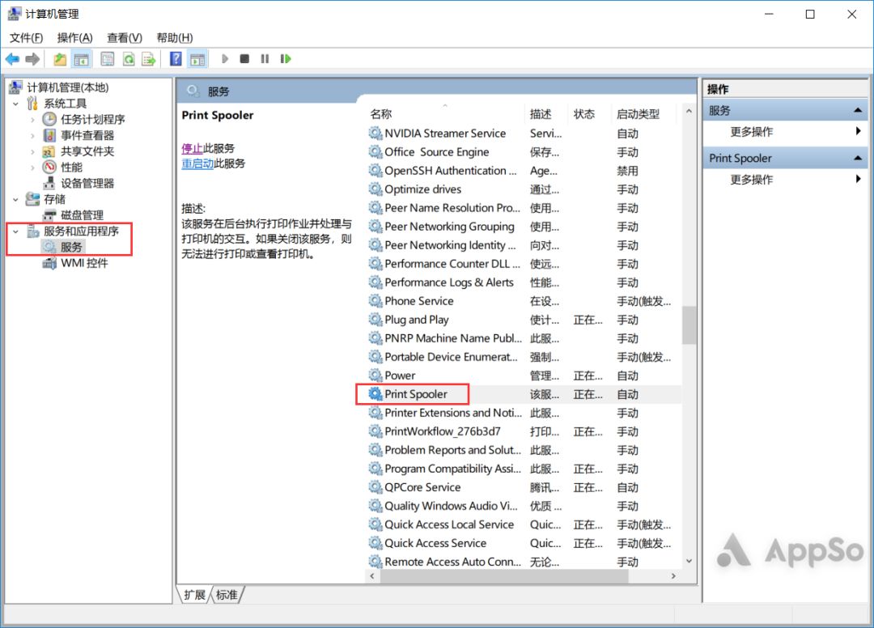Select 性能 tree node
The image size is (874, 628).
point(71,168)
